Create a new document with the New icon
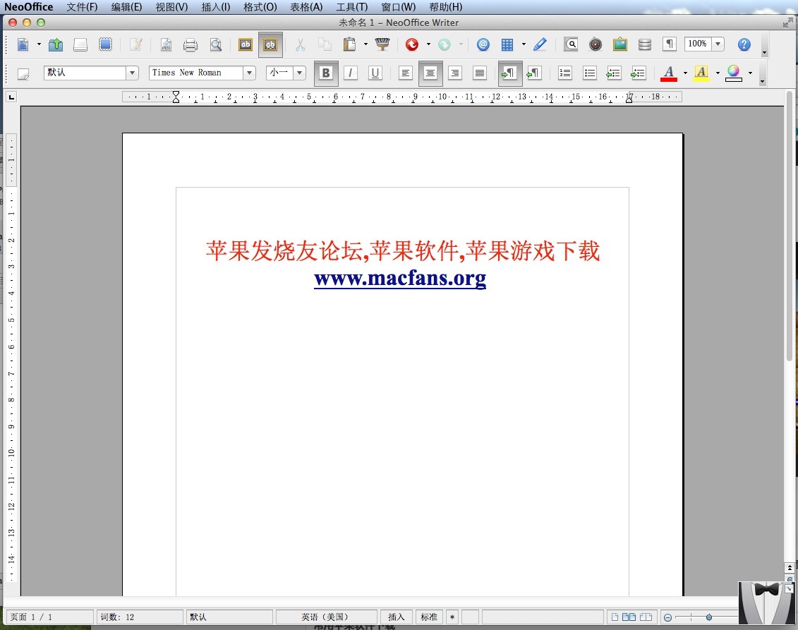This screenshot has height=630, width=798. (23, 44)
